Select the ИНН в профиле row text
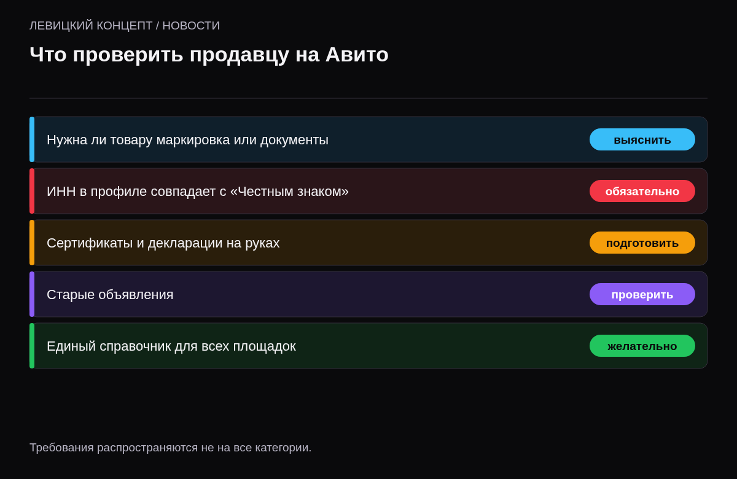Image resolution: width=737 pixels, height=479 pixels. 198,191
